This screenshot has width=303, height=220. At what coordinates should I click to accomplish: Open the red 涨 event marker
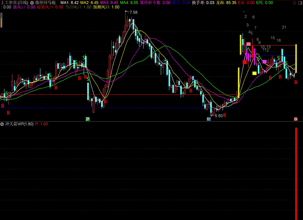[296, 119]
